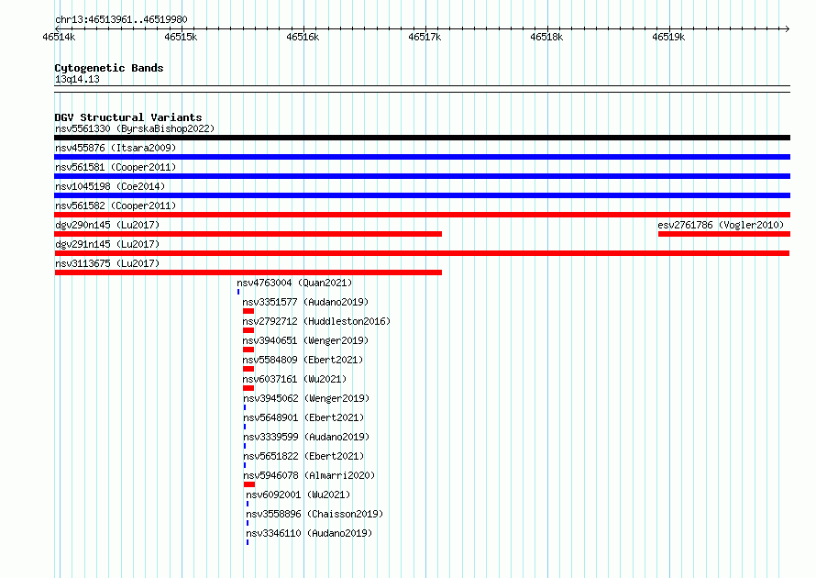Viewport: 816px width, 578px height.
Task: Open nsv5946078 (Almarri2020) label
Action: point(309,475)
